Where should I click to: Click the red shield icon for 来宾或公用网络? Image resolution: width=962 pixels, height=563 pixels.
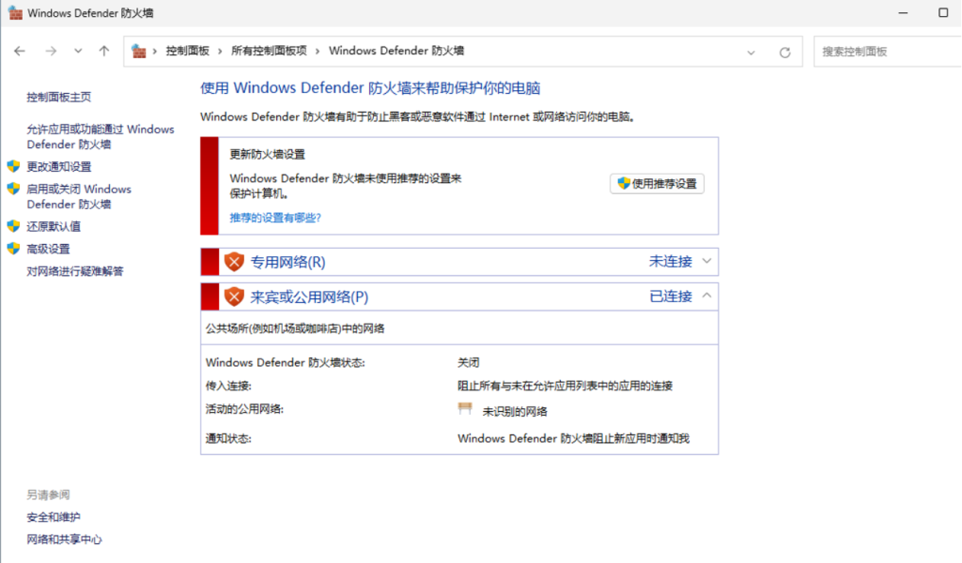234,297
